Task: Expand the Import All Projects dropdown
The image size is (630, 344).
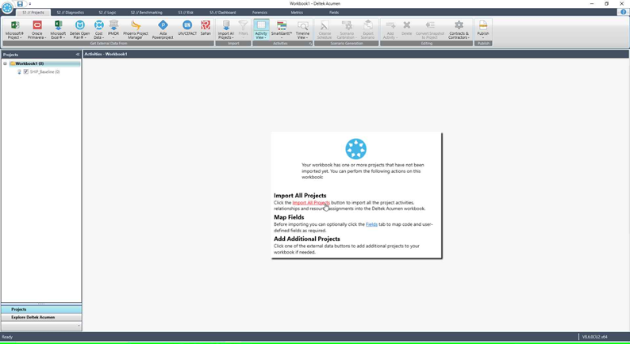Action: pyautogui.click(x=226, y=37)
